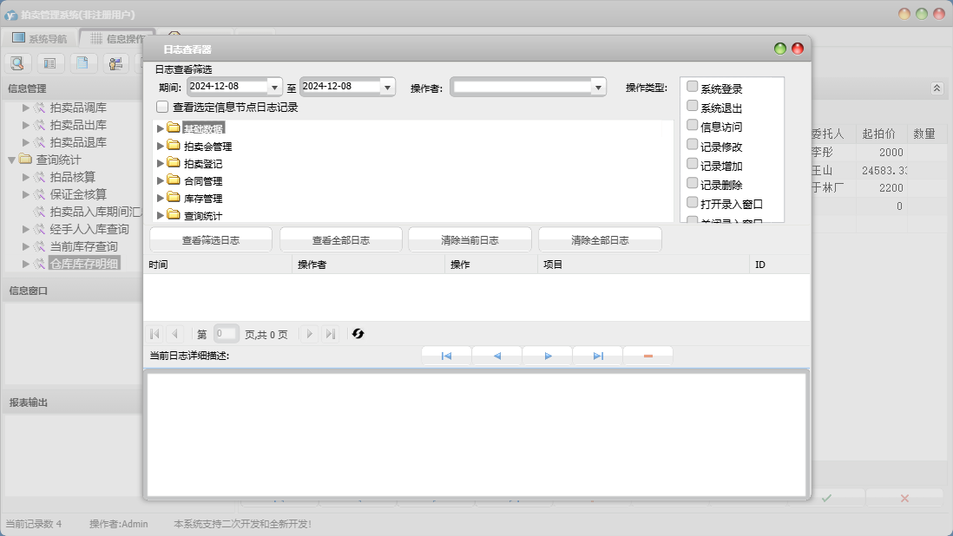Click the 查询统计 sidebar folder icon
The width and height of the screenshot is (953, 536).
tap(25, 159)
